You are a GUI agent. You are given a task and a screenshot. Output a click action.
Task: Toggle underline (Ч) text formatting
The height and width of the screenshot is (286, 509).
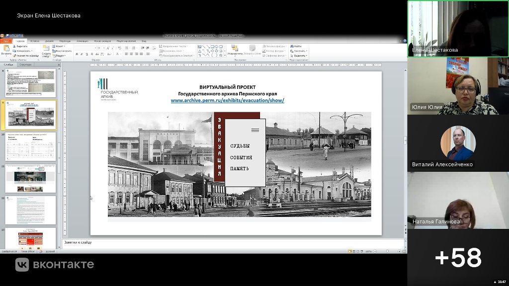pos(86,54)
